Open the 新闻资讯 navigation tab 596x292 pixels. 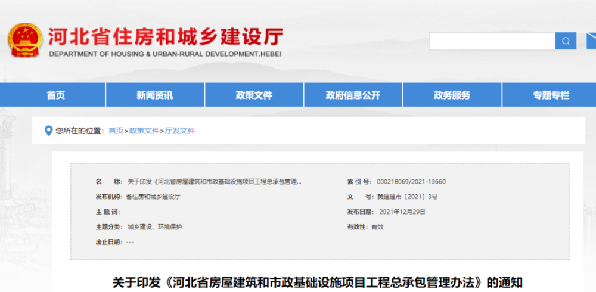click(x=155, y=95)
